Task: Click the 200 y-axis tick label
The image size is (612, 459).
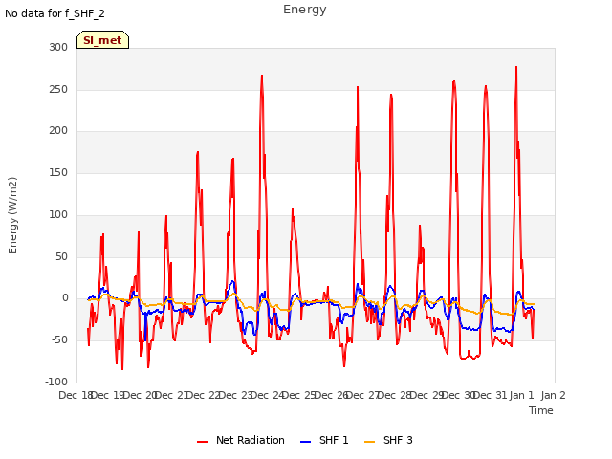Action: [58, 131]
